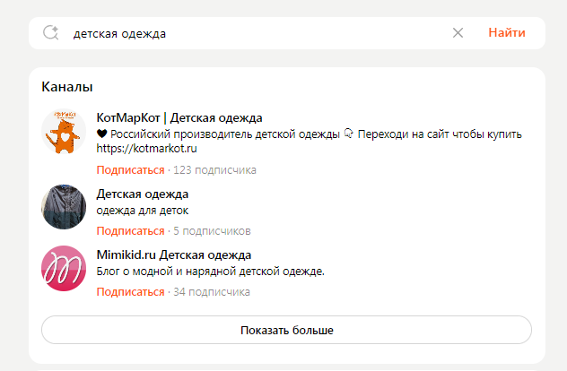Click the Найти search button
Viewport: 567px width, 371px height.
(507, 32)
